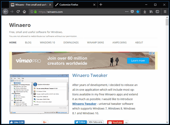Click the Twitter Follow button
The height and width of the screenshot is (125, 170).
tap(81, 122)
